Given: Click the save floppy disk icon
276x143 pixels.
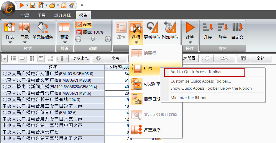Looking at the screenshot, I should point(33,5).
